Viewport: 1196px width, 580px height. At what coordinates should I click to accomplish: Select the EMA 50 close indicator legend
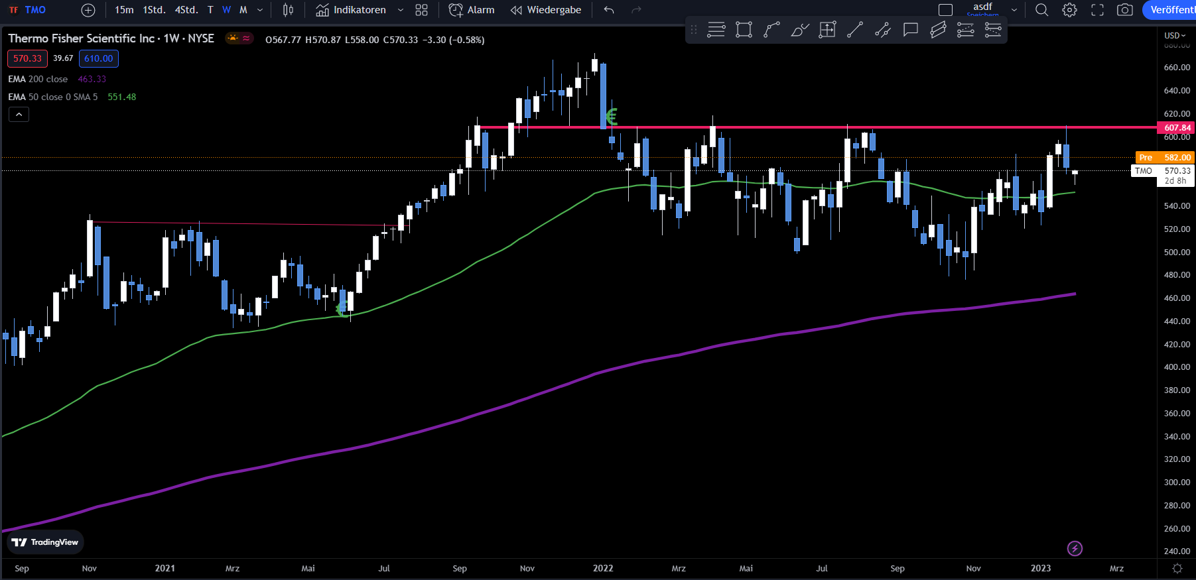52,97
